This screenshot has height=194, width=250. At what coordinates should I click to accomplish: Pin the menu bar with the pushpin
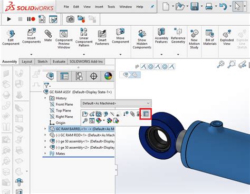tap(152, 7)
